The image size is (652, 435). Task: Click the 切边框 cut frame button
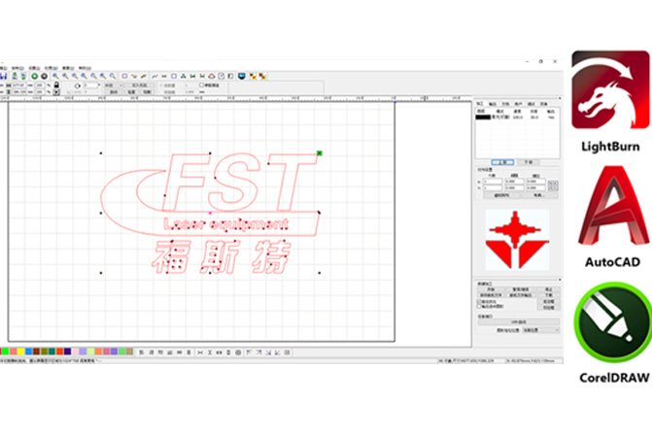coord(549,308)
